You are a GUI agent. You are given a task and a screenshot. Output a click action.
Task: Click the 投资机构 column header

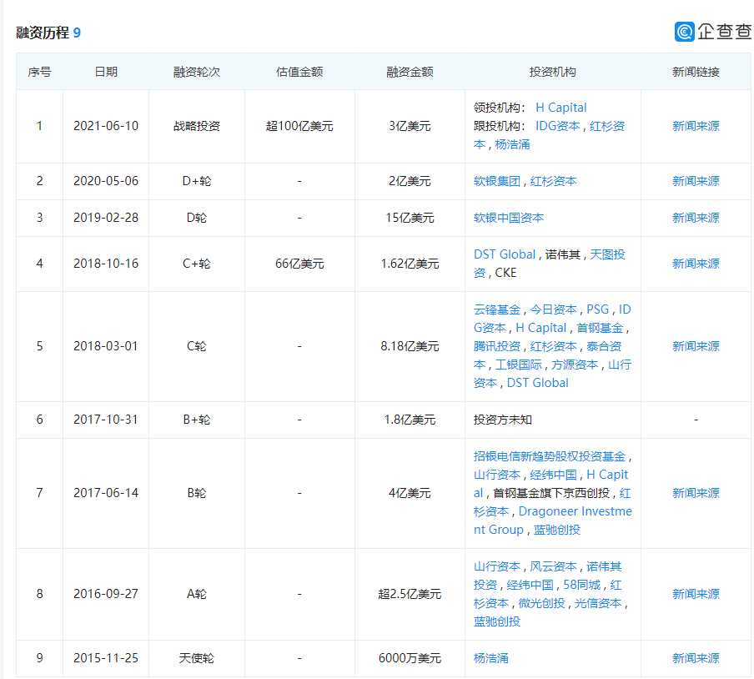click(552, 72)
